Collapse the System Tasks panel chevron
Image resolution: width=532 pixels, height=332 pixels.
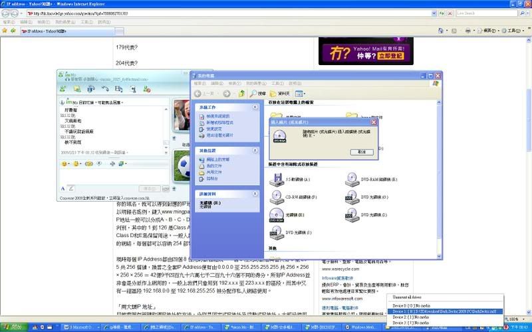(x=254, y=107)
